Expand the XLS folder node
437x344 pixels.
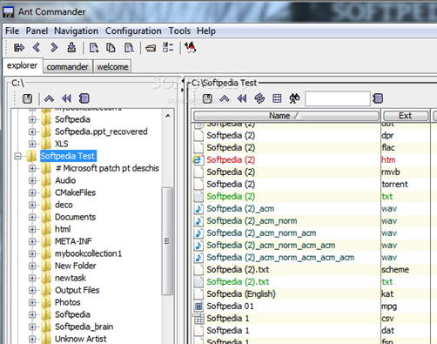[32, 144]
